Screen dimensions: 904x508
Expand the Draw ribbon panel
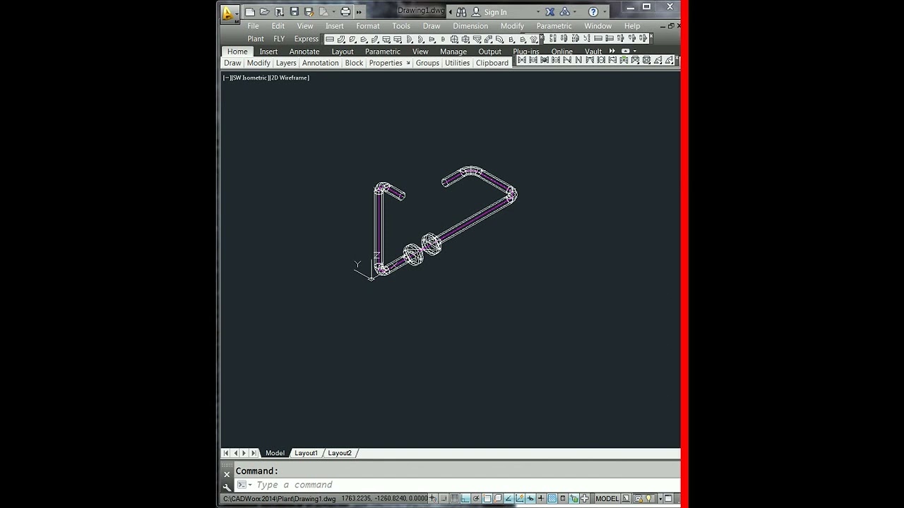(232, 63)
